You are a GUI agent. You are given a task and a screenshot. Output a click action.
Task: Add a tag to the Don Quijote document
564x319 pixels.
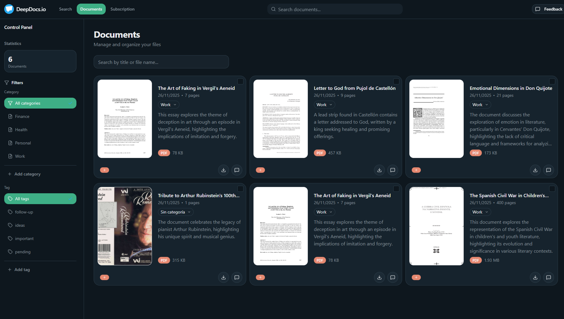point(416,170)
